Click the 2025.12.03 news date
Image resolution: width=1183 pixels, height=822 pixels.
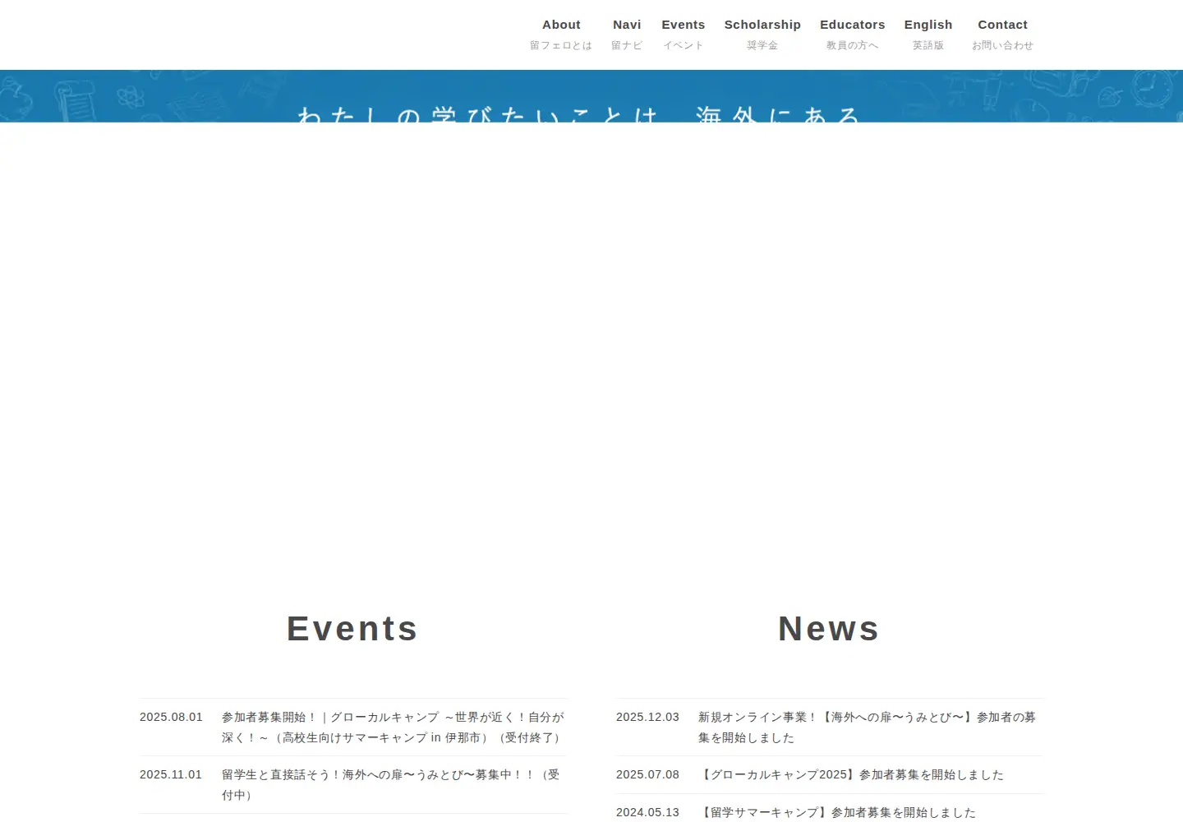click(647, 717)
